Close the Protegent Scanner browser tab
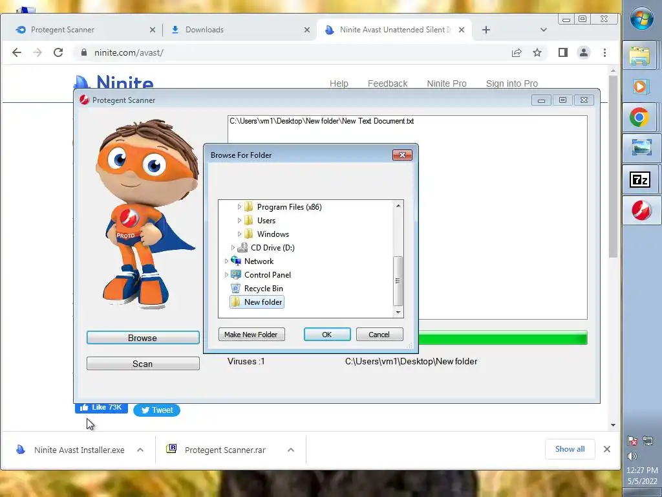This screenshot has width=662, height=497. click(x=153, y=30)
